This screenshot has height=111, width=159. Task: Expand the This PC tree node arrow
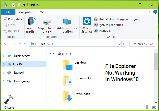[x=4, y=64]
